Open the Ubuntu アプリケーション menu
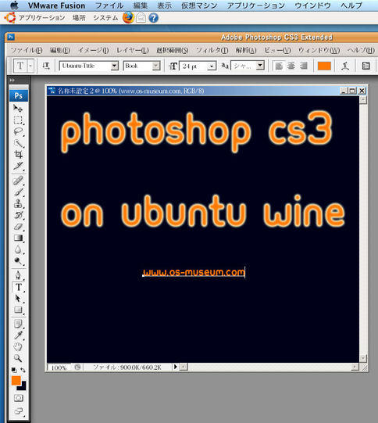The image size is (378, 423). coord(41,18)
